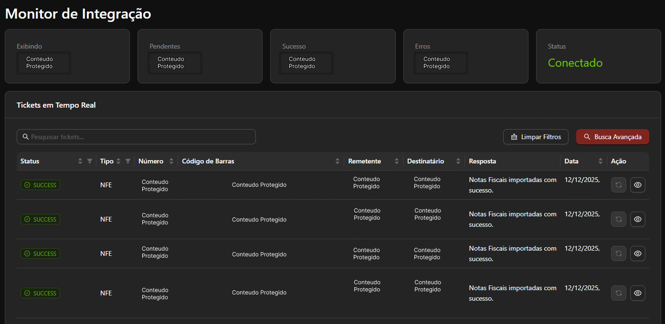Sort by Número using its sort arrows

coord(171,162)
